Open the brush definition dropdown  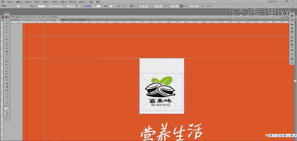[x=81, y=6]
